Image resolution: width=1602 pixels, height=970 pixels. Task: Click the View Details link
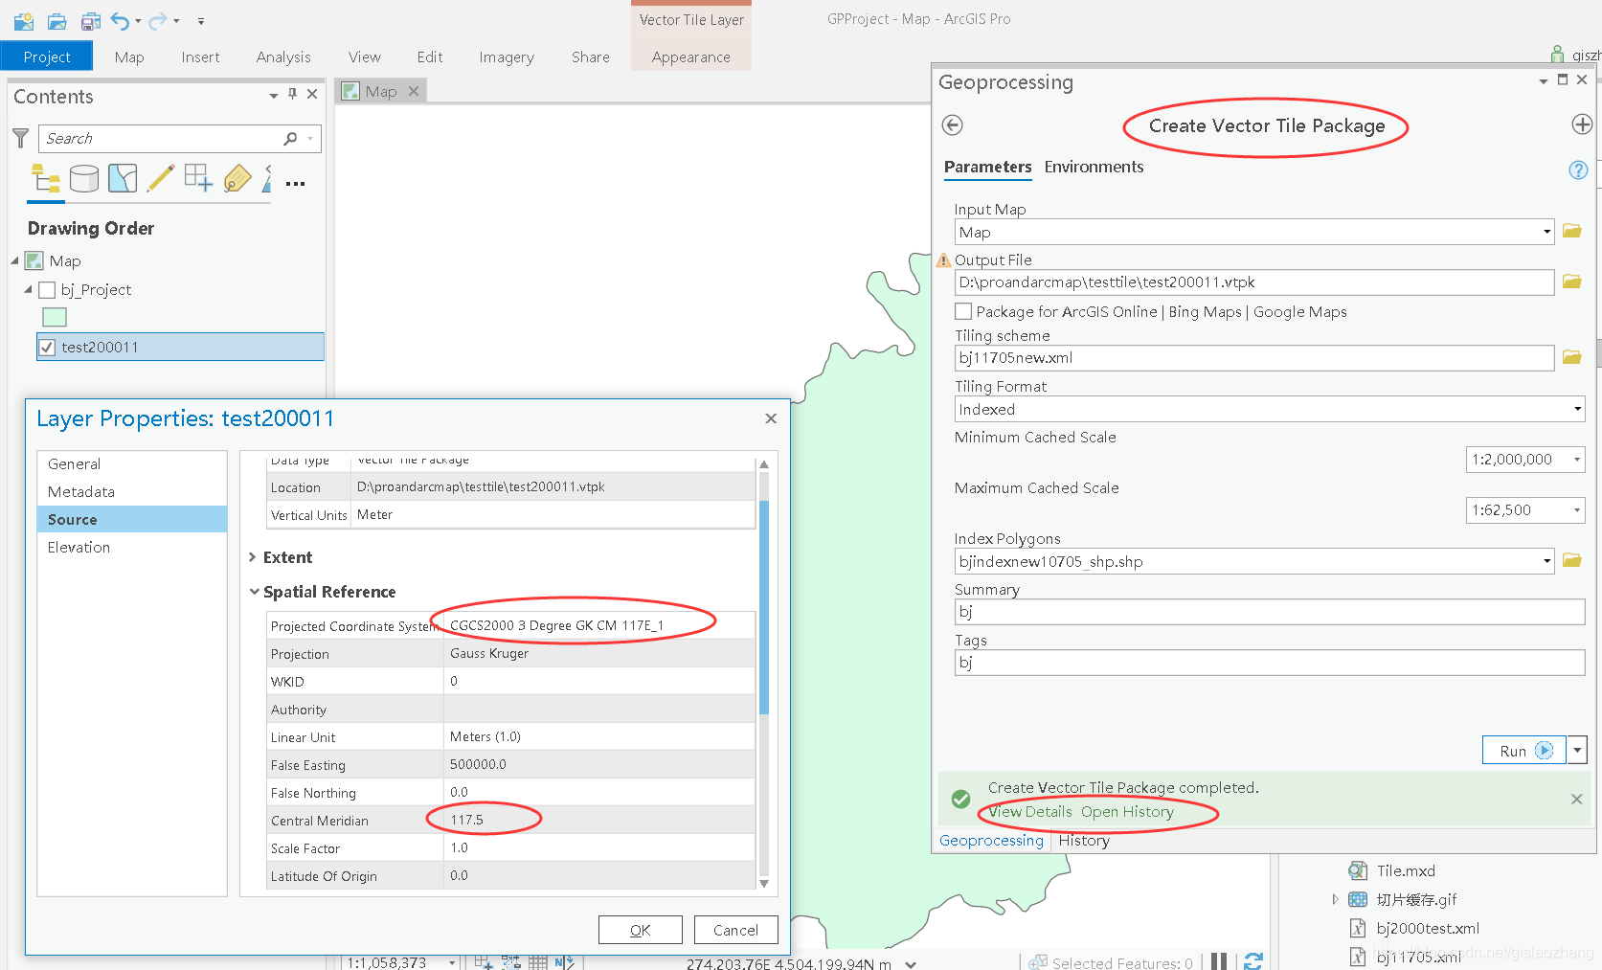point(1030,812)
